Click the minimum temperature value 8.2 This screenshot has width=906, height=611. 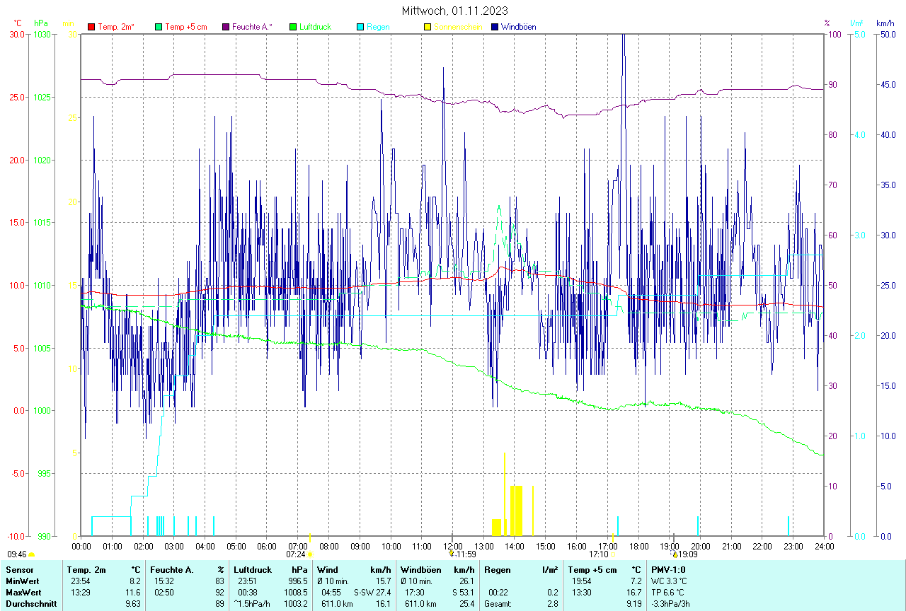[x=134, y=581]
